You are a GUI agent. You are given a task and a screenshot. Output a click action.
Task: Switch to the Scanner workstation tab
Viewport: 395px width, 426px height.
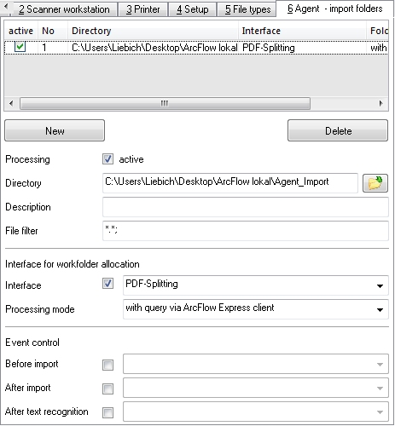click(x=64, y=9)
